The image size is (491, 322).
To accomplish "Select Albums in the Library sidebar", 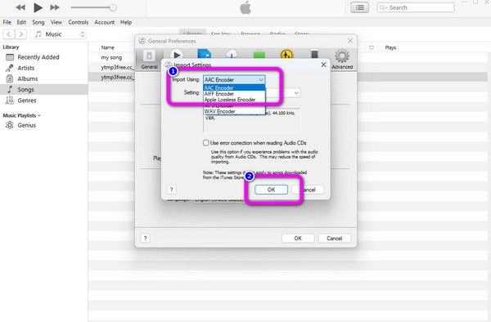I will 28,78.
